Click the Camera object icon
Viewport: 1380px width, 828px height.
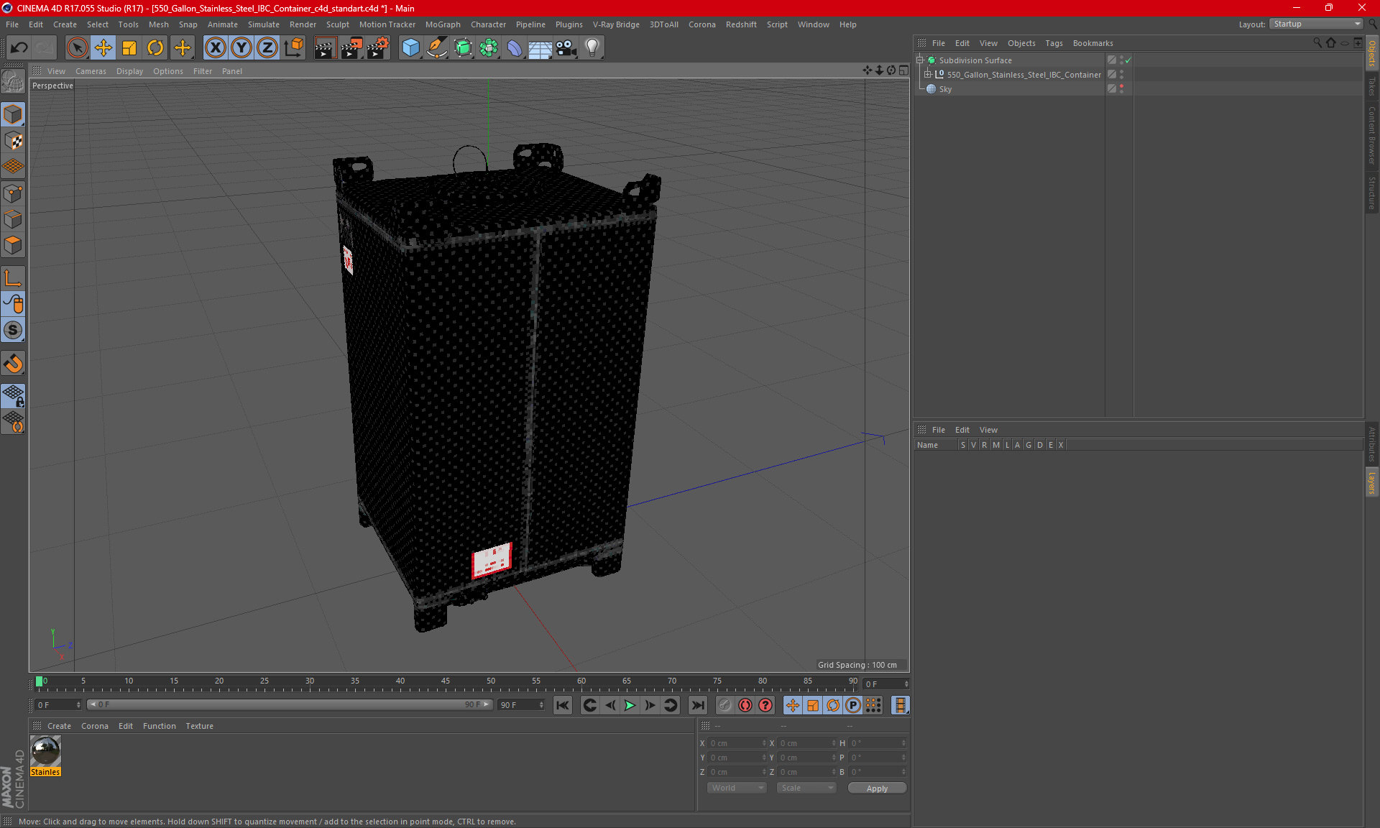pyautogui.click(x=566, y=48)
